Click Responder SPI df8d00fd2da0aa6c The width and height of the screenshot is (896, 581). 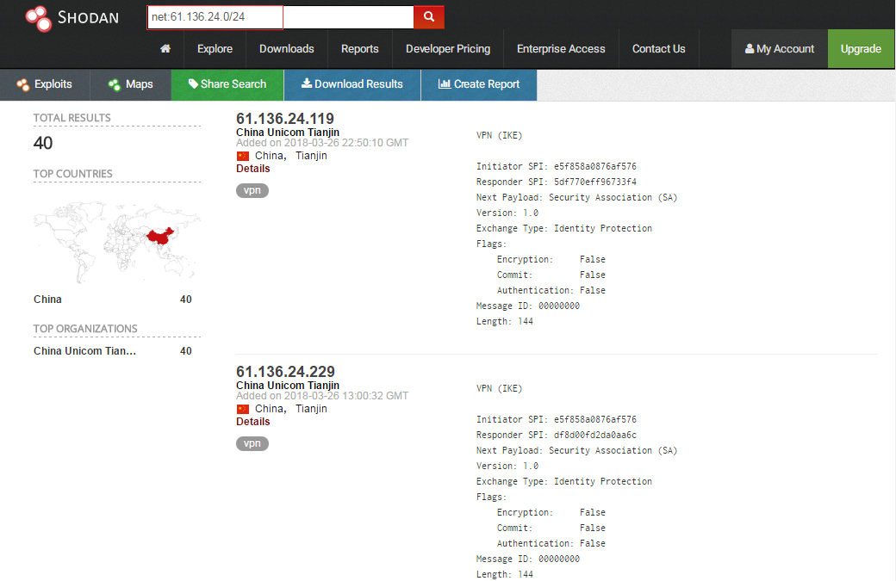[556, 435]
